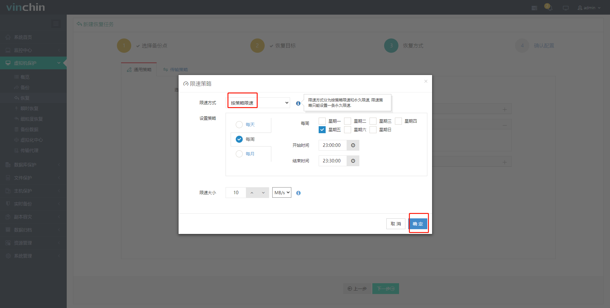Screen dimensions: 610x308
Task: Uncheck the 星期五 checkbox
Action: 322,129
